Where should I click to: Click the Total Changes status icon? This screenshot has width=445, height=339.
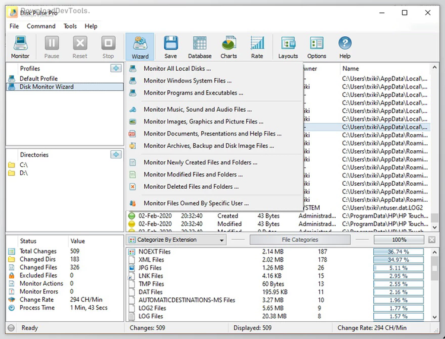click(12, 251)
